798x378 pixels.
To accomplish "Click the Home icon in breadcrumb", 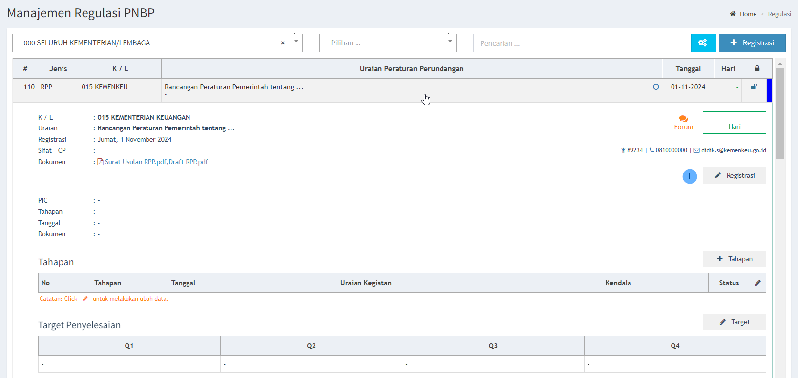I will tap(733, 14).
